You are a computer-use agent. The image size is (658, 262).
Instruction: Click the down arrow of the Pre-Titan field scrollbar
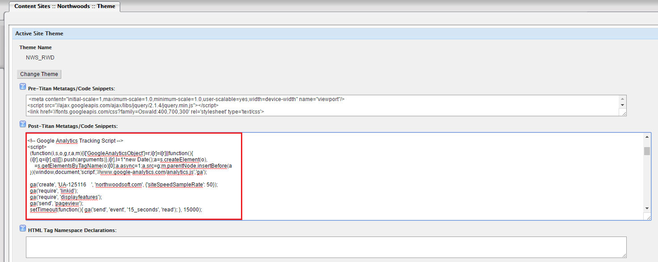pos(622,105)
